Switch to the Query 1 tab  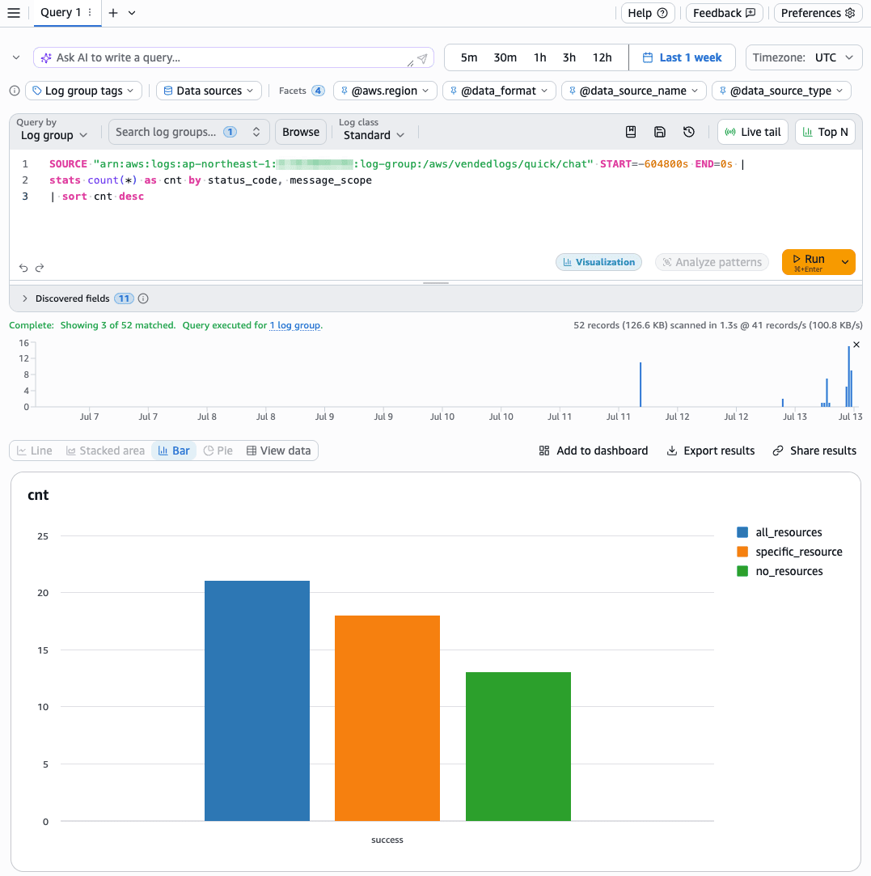click(x=61, y=12)
